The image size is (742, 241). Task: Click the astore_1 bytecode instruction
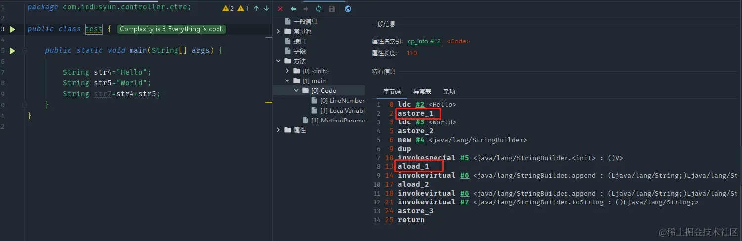tap(415, 114)
